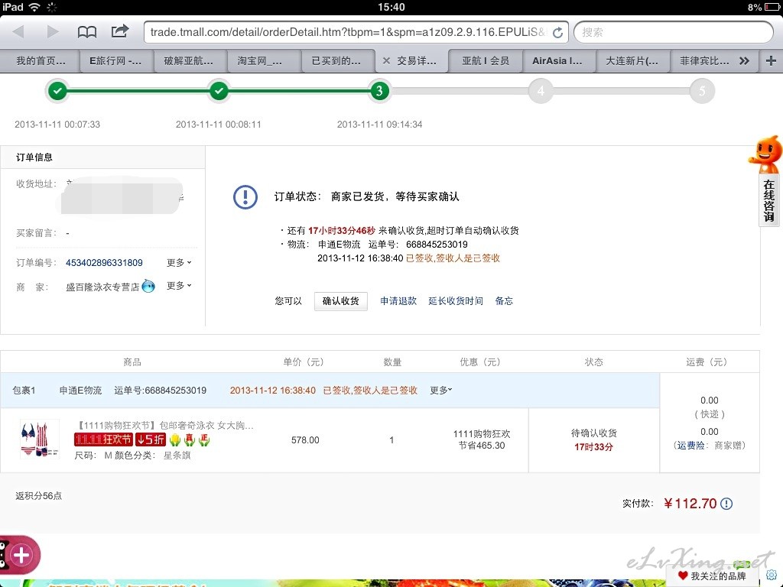The image size is (783, 587).
Task: Click the Wi-Fi icon in status bar
Action: (x=34, y=7)
